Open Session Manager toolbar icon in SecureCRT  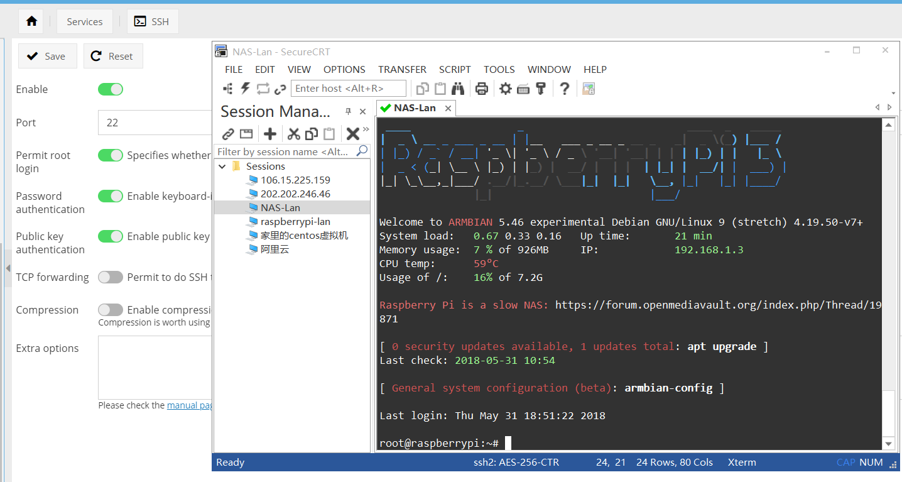[228, 89]
